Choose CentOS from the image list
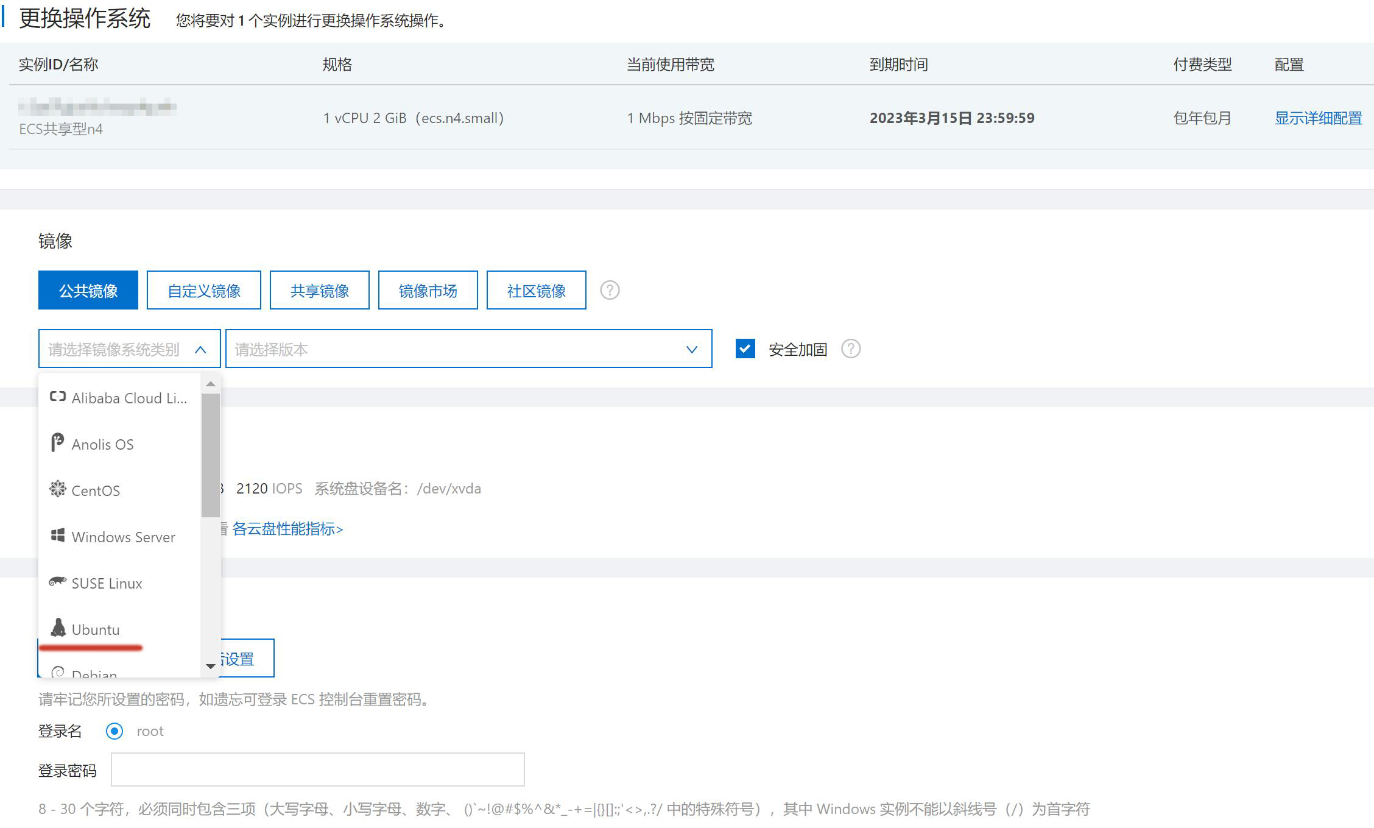 119,490
